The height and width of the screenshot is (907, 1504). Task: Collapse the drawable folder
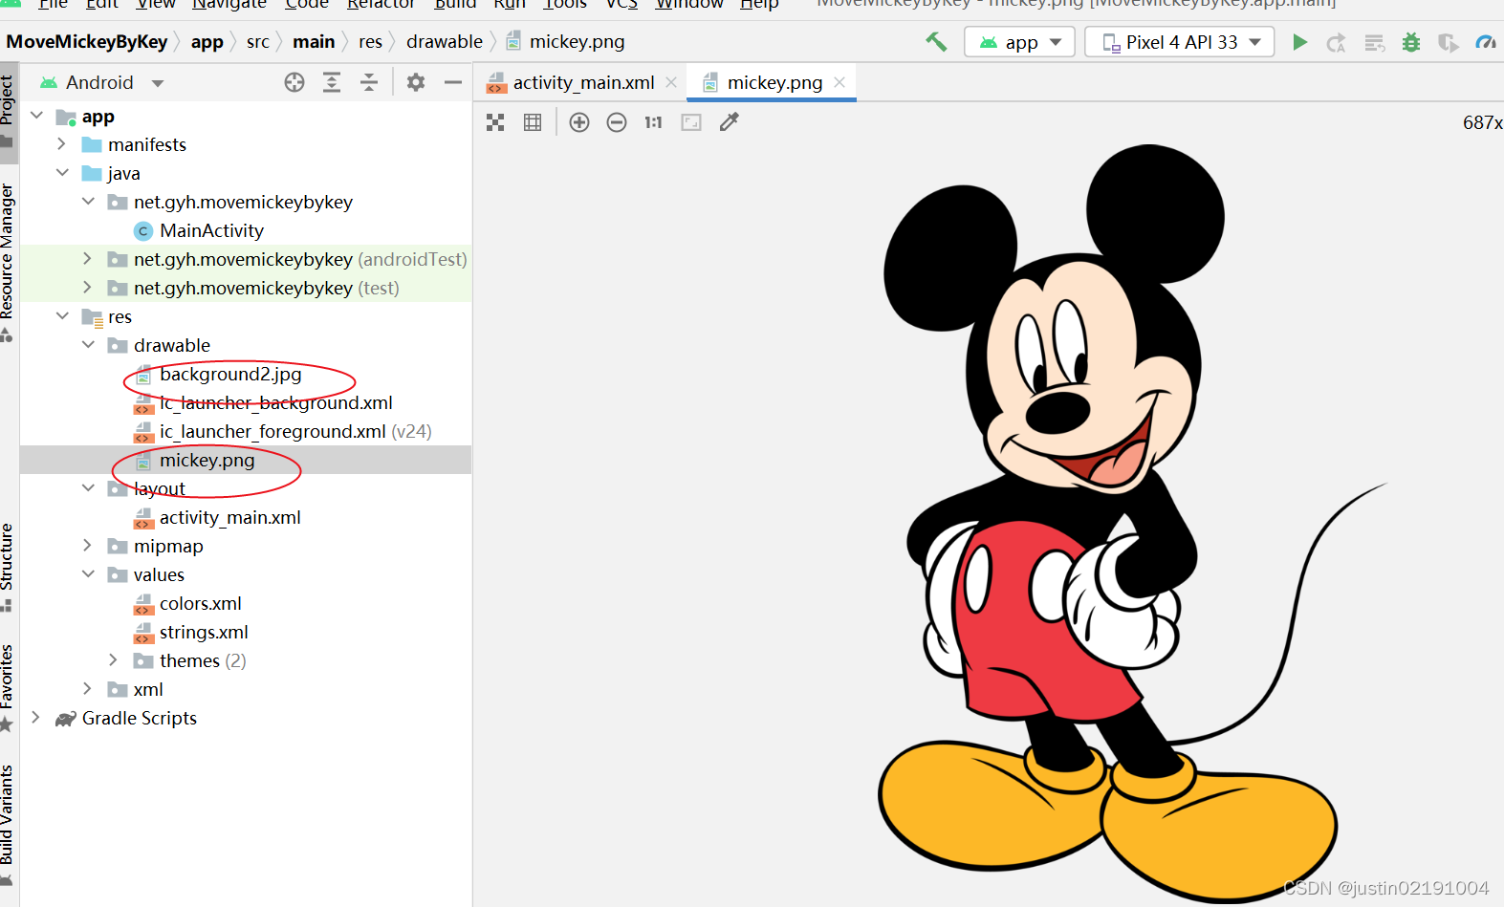pyautogui.click(x=88, y=345)
